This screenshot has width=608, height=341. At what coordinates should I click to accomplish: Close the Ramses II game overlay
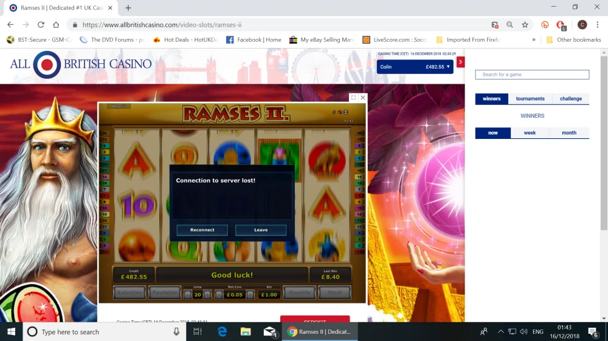pyautogui.click(x=362, y=98)
